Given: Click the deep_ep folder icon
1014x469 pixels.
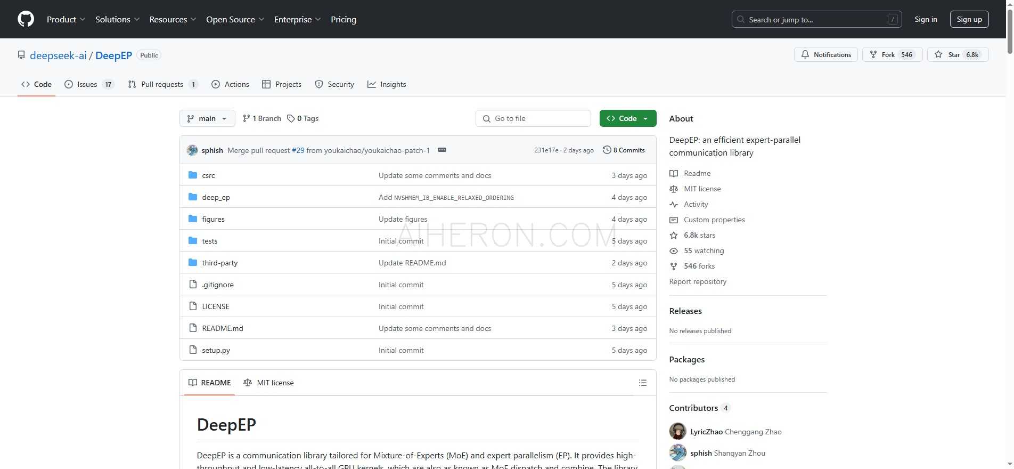Looking at the screenshot, I should pos(193,197).
